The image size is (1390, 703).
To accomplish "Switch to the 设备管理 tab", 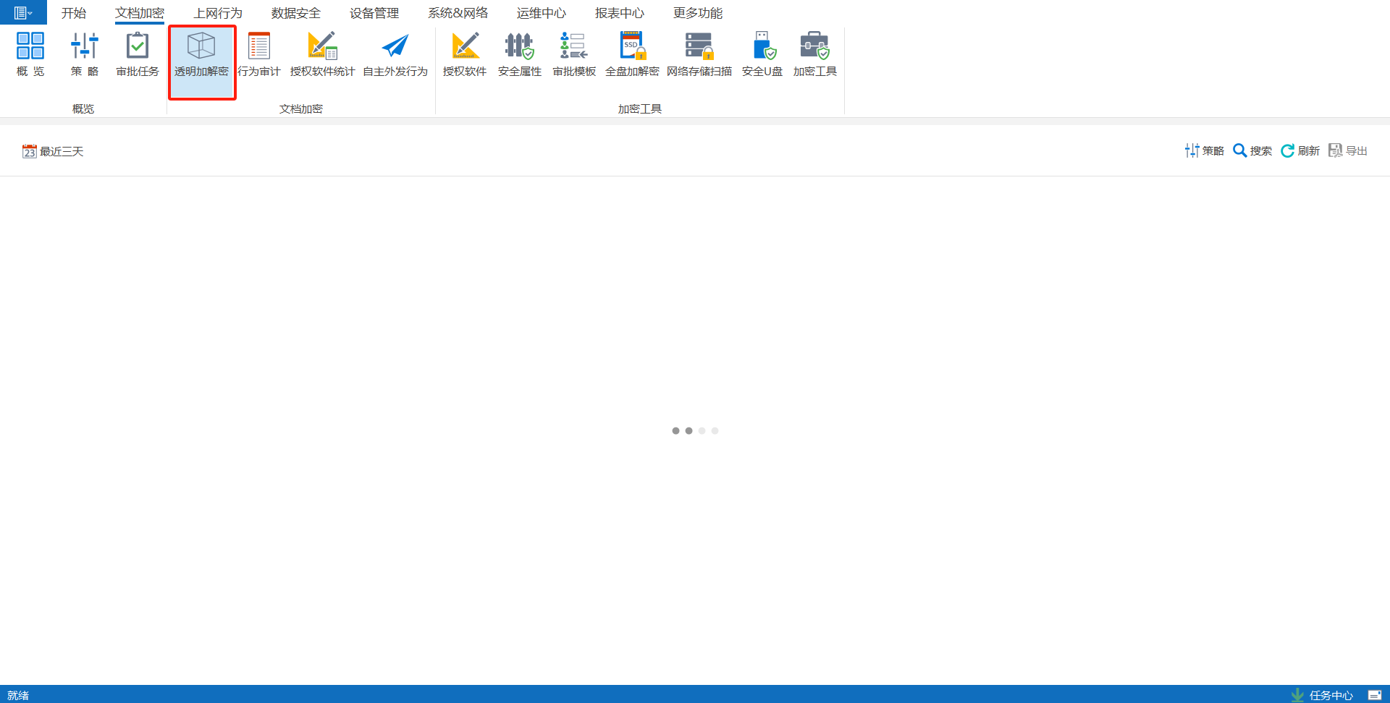I will click(374, 13).
